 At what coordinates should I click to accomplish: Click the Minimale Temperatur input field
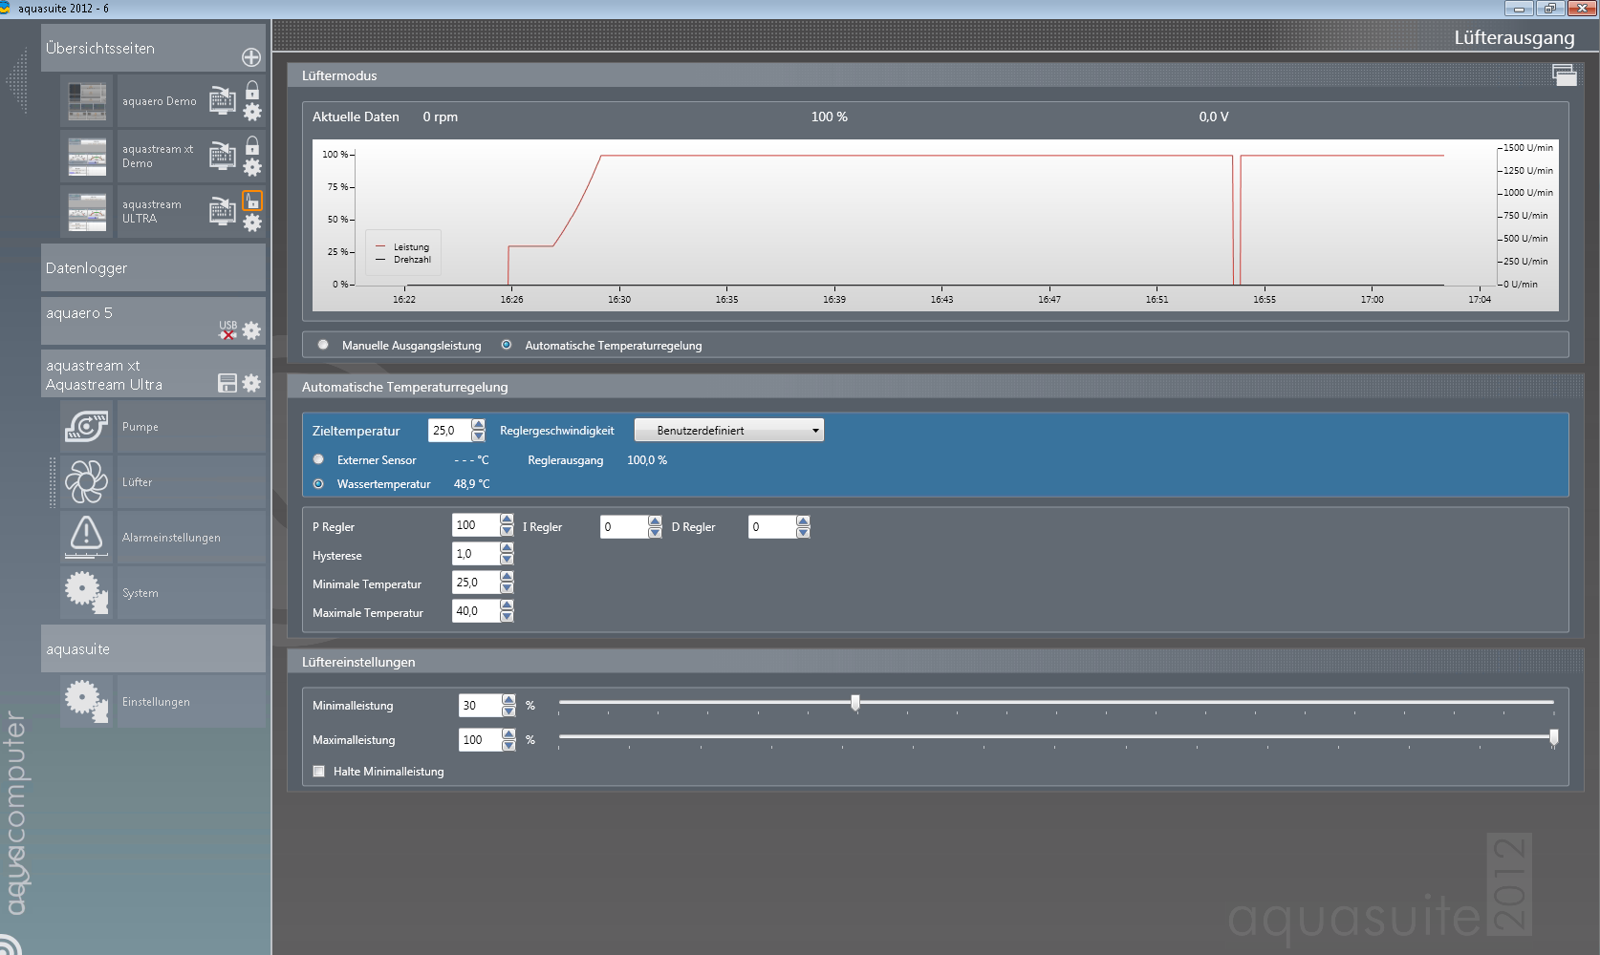click(476, 583)
